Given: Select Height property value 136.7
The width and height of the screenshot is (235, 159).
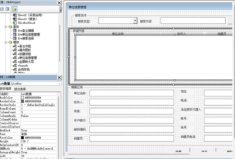Looking at the screenshot, I should click(38, 141).
